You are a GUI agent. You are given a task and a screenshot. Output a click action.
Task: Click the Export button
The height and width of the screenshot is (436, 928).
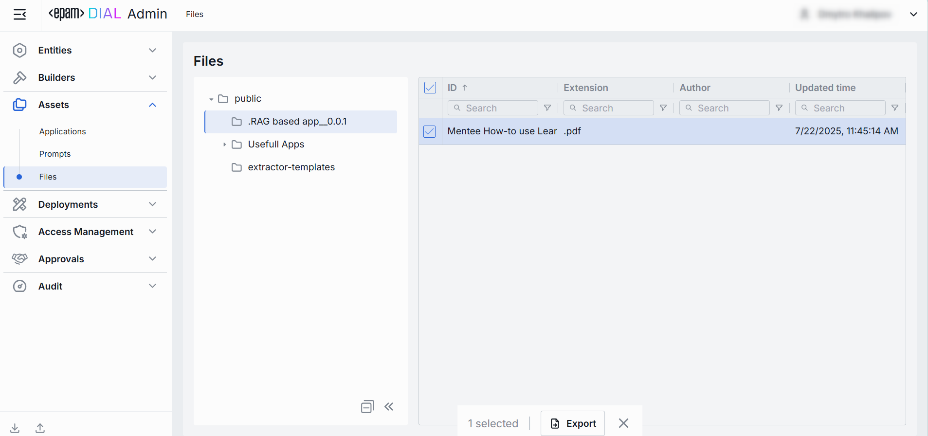(x=573, y=423)
